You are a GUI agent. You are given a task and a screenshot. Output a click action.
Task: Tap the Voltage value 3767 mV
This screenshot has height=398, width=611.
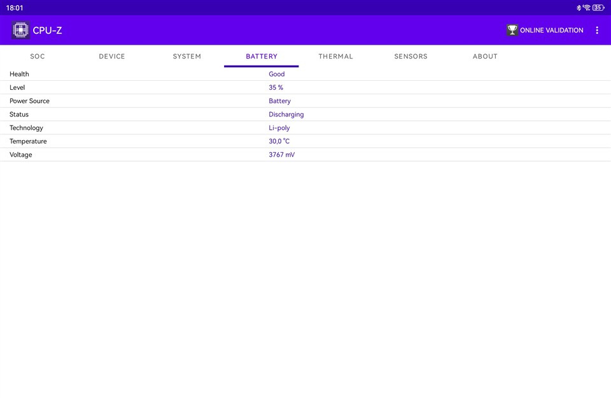281,155
